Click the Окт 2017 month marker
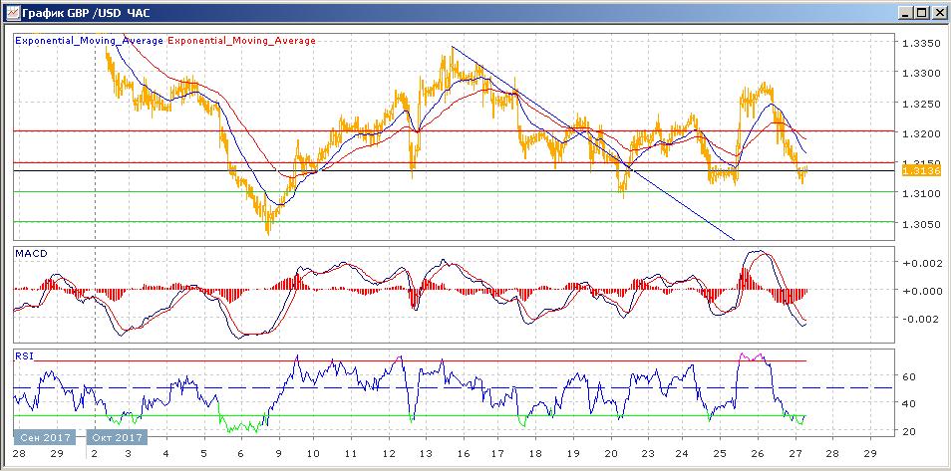 click(116, 437)
